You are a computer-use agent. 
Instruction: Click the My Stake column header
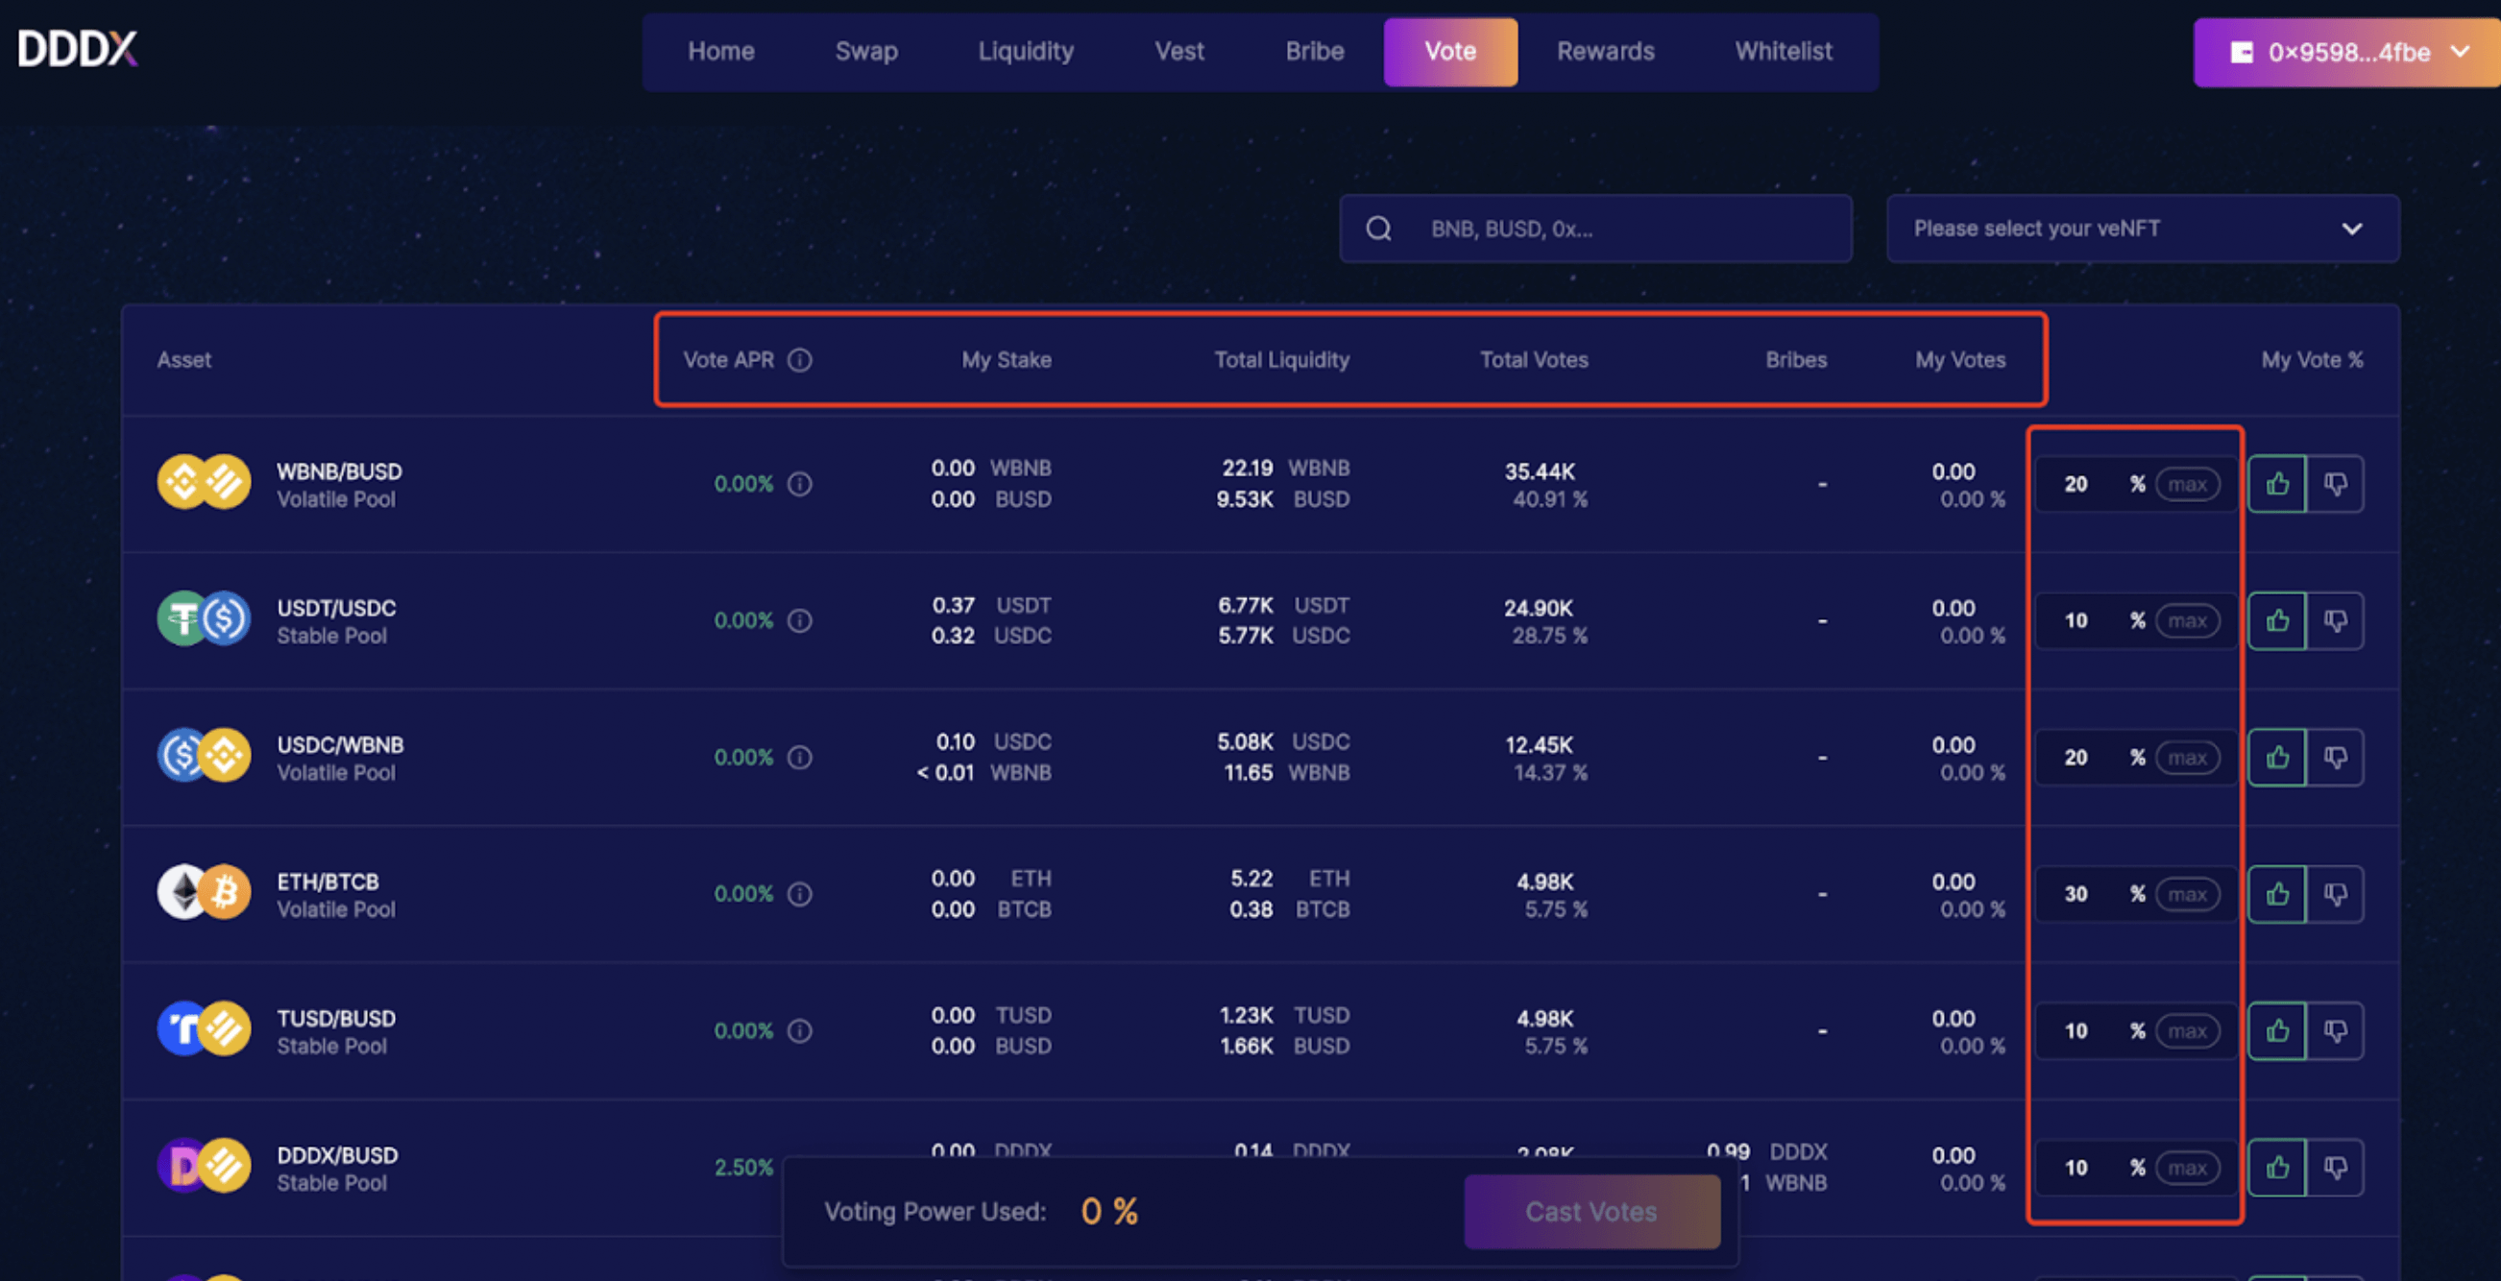(1007, 360)
